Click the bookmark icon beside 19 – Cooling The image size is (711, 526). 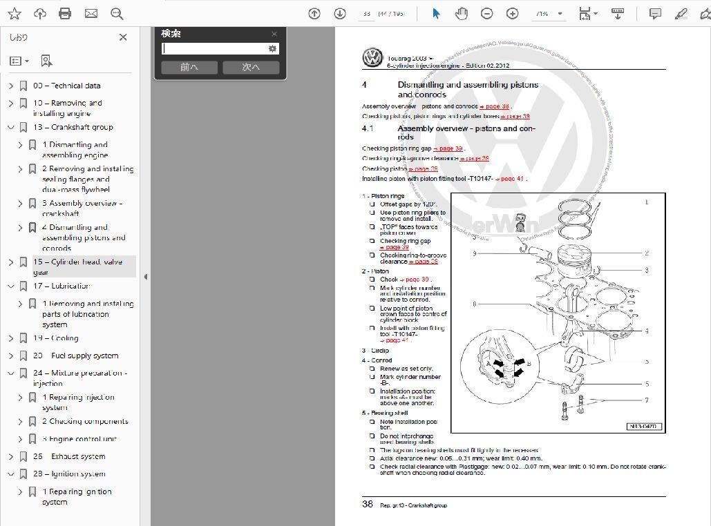[23, 338]
